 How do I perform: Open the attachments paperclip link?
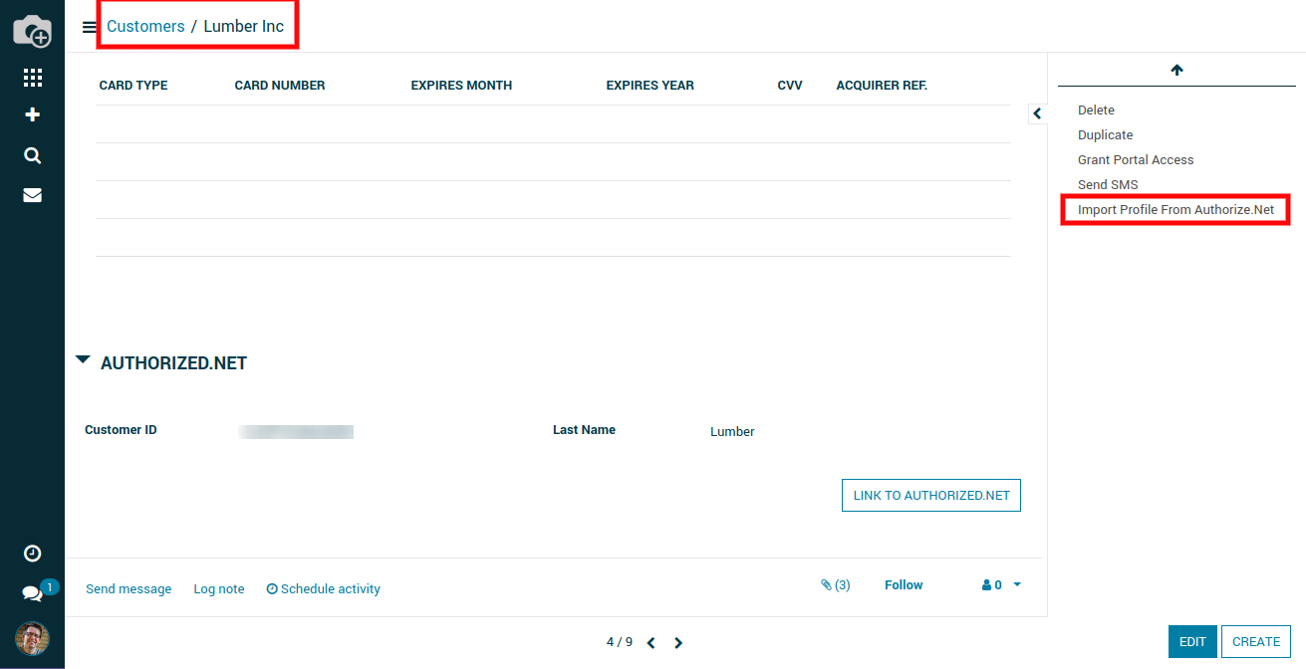pyautogui.click(x=835, y=585)
